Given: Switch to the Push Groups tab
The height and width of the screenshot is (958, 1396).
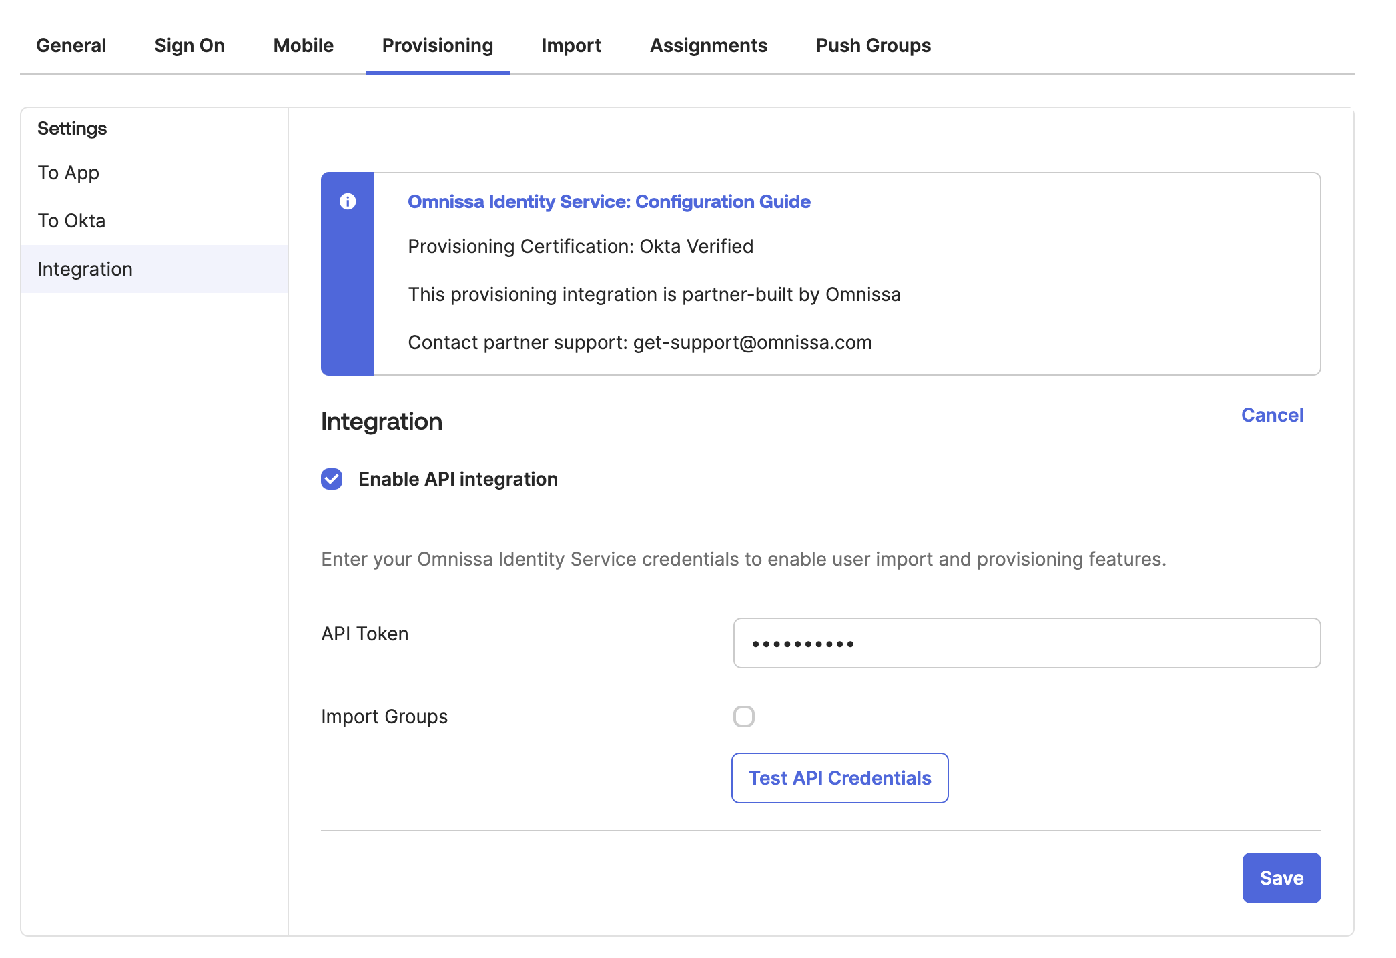Looking at the screenshot, I should click(874, 45).
